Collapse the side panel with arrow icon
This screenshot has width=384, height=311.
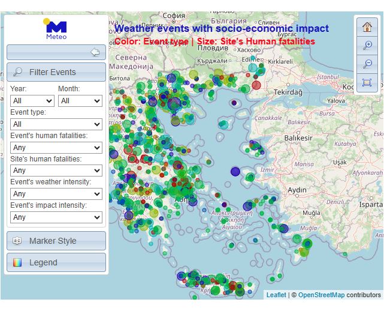95,52
